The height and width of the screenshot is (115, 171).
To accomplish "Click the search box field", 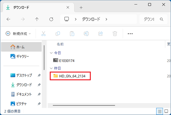I will point(153,19).
